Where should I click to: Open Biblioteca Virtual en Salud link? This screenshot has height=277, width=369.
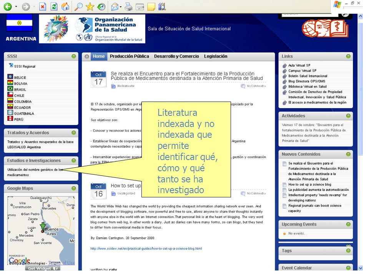pyautogui.click(x=307, y=87)
